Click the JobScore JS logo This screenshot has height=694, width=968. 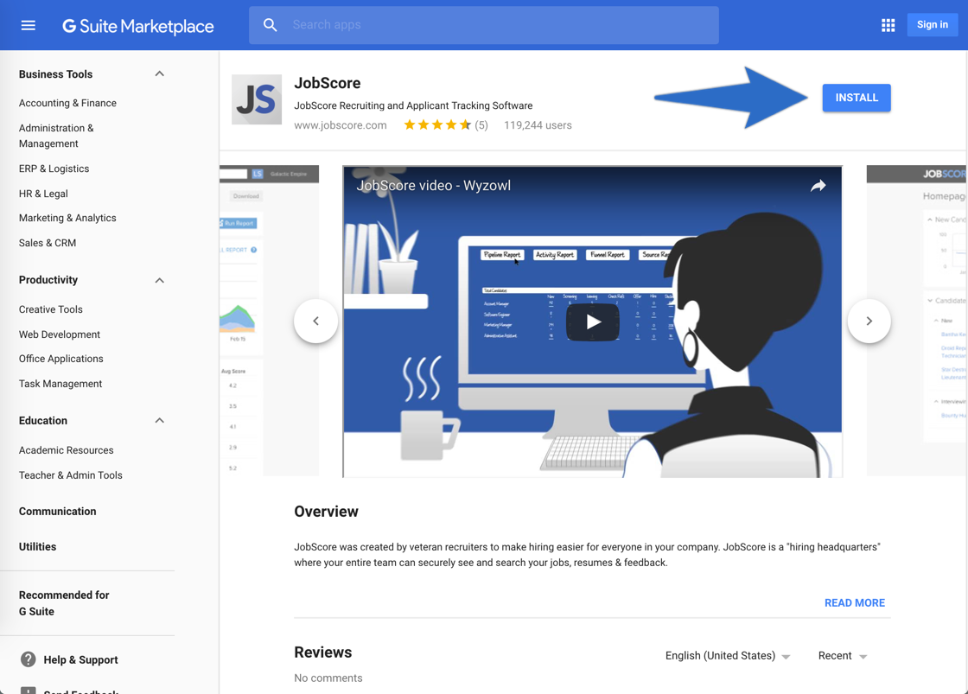coord(257,99)
